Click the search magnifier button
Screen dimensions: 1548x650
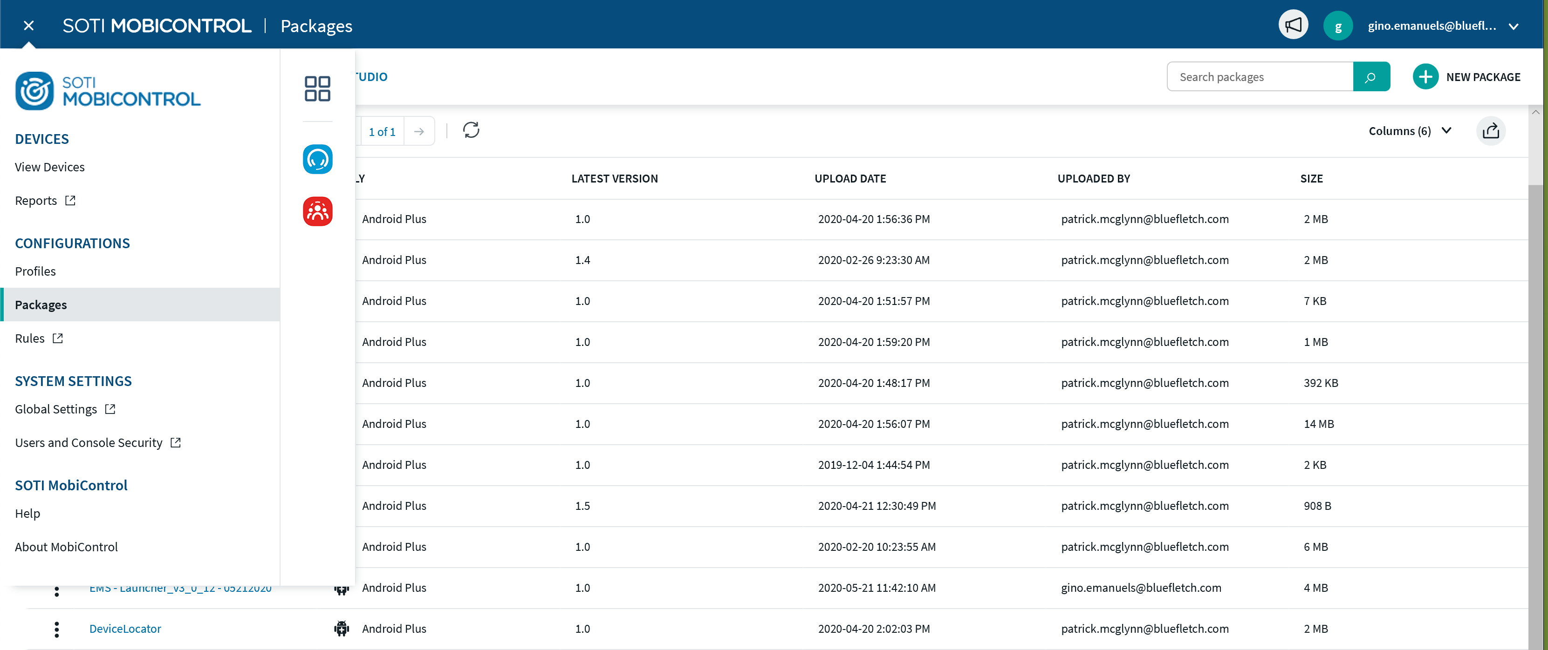click(1371, 77)
